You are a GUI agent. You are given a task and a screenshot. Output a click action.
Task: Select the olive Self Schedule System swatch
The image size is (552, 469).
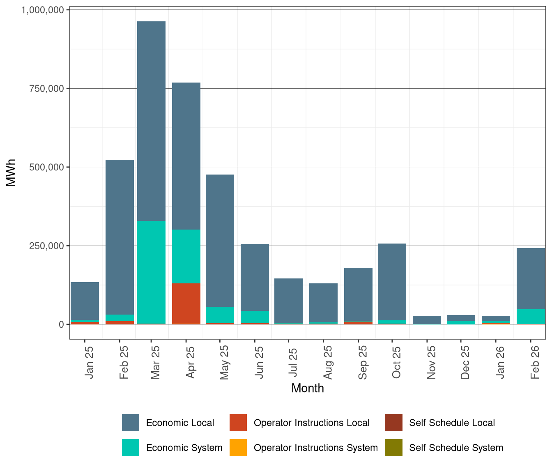pyautogui.click(x=393, y=448)
